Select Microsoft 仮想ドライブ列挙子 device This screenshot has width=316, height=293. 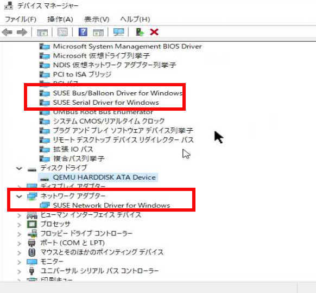(102, 56)
